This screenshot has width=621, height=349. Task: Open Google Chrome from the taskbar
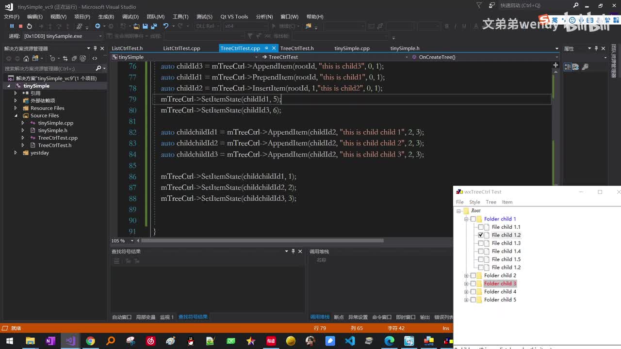pos(90,341)
